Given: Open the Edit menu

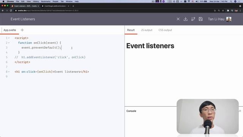Looking at the screenshot, I should 23,2.
